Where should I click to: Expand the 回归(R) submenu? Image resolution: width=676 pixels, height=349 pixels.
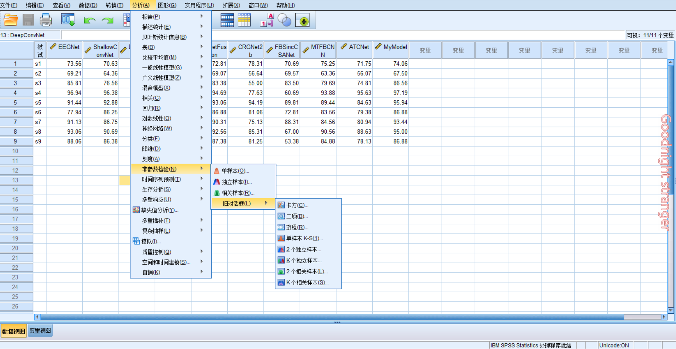(151, 108)
